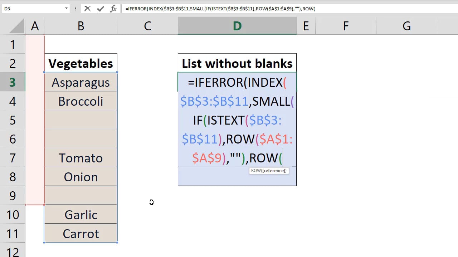Click the Garlic cell

[81, 215]
